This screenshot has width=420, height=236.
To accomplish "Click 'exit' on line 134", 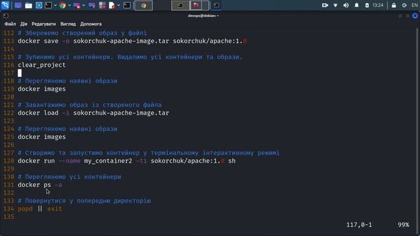I will [54, 208].
